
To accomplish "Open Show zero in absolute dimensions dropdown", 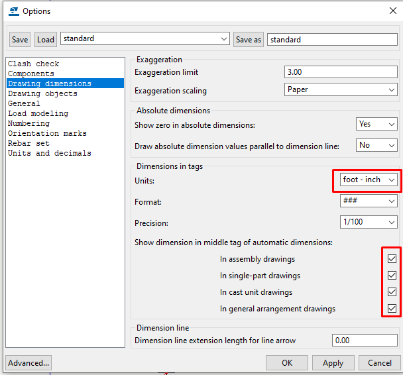I will click(x=376, y=124).
